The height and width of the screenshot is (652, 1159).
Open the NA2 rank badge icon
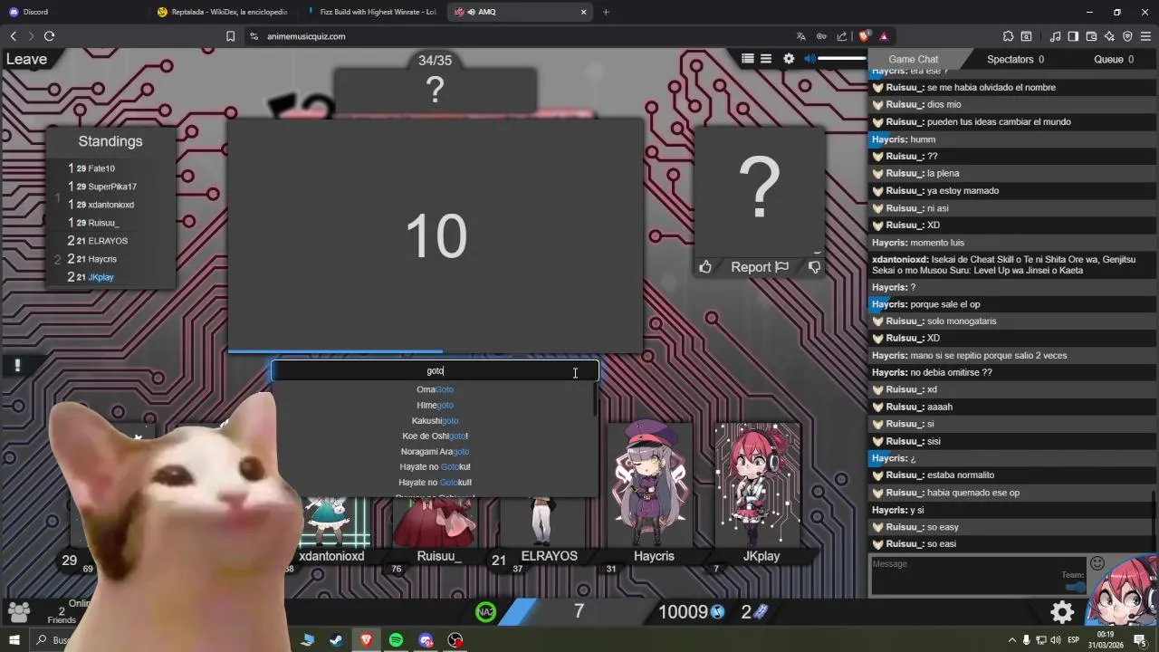pos(486,612)
